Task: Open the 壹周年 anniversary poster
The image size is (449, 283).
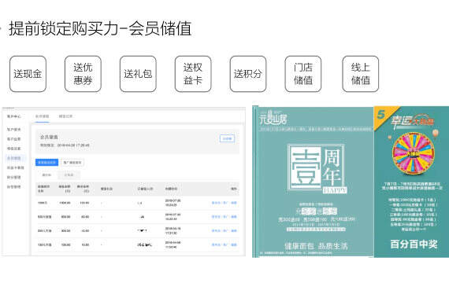Action: 314,182
